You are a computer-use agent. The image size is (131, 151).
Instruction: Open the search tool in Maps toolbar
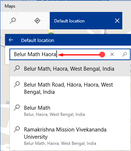13,21
